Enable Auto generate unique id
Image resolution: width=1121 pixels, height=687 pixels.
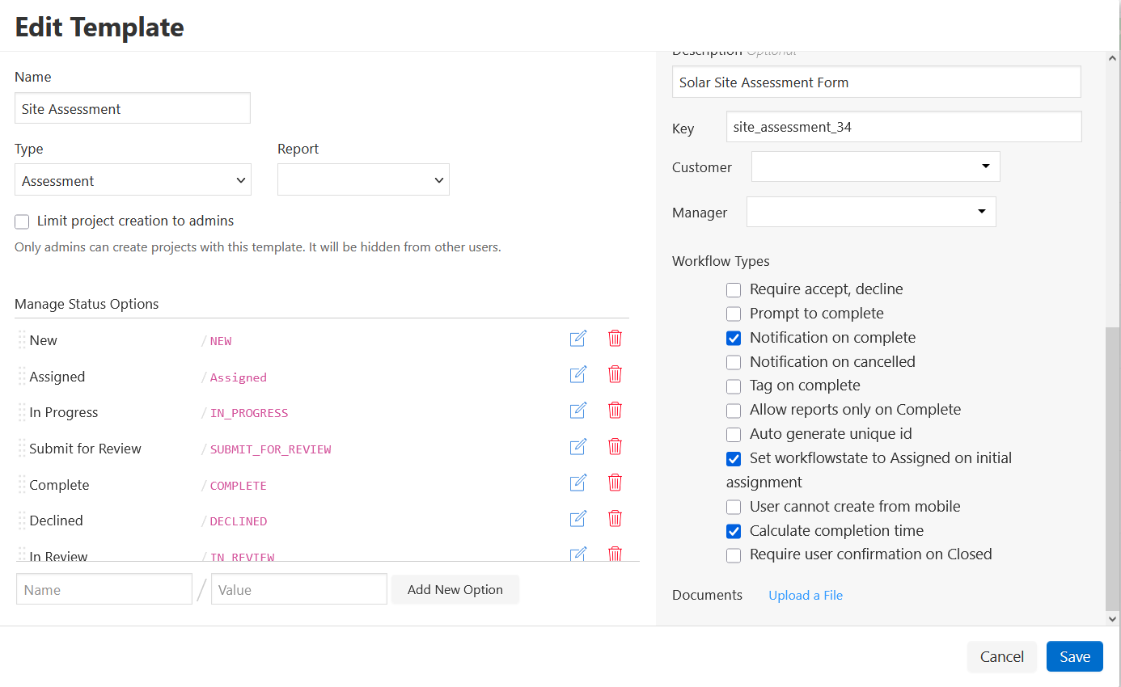pos(734,435)
